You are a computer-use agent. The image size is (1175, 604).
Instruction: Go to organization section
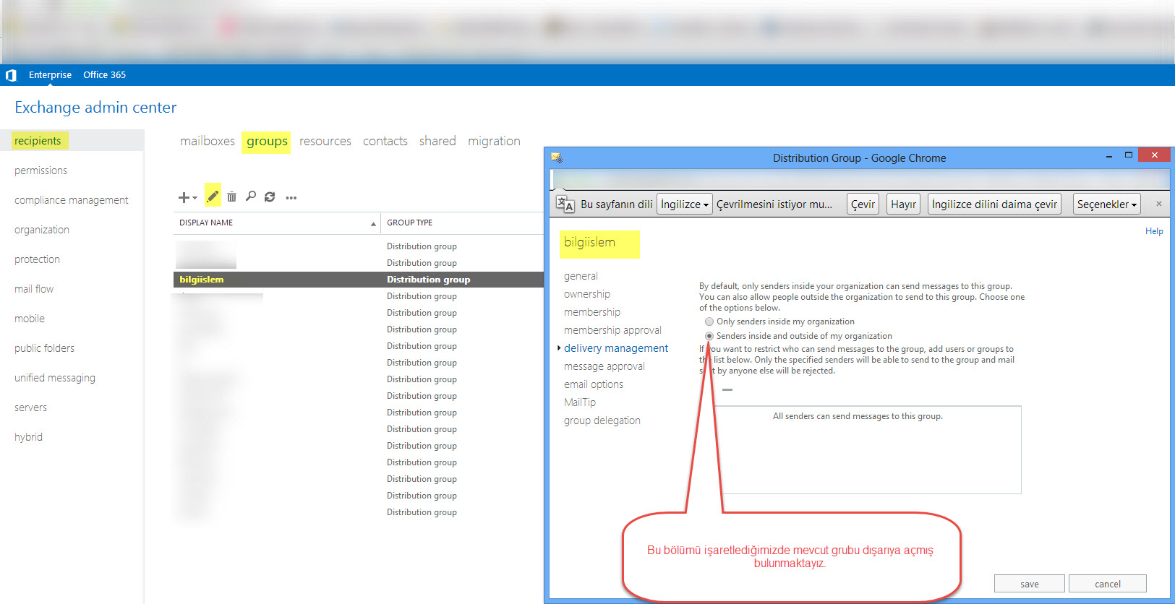(42, 230)
